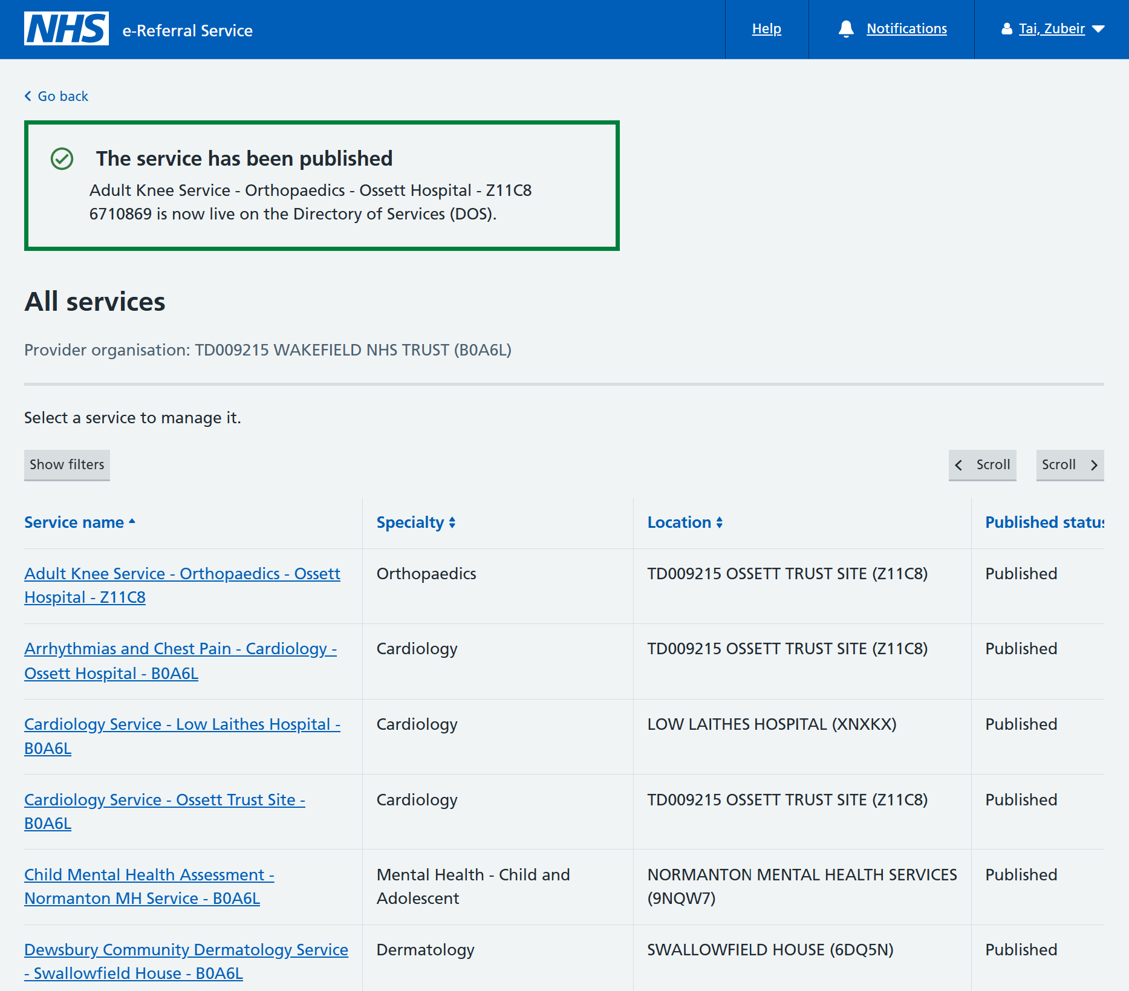Click NORMANTON MENTAL HEALTH SERVICES location cell
The height and width of the screenshot is (991, 1129).
click(802, 886)
